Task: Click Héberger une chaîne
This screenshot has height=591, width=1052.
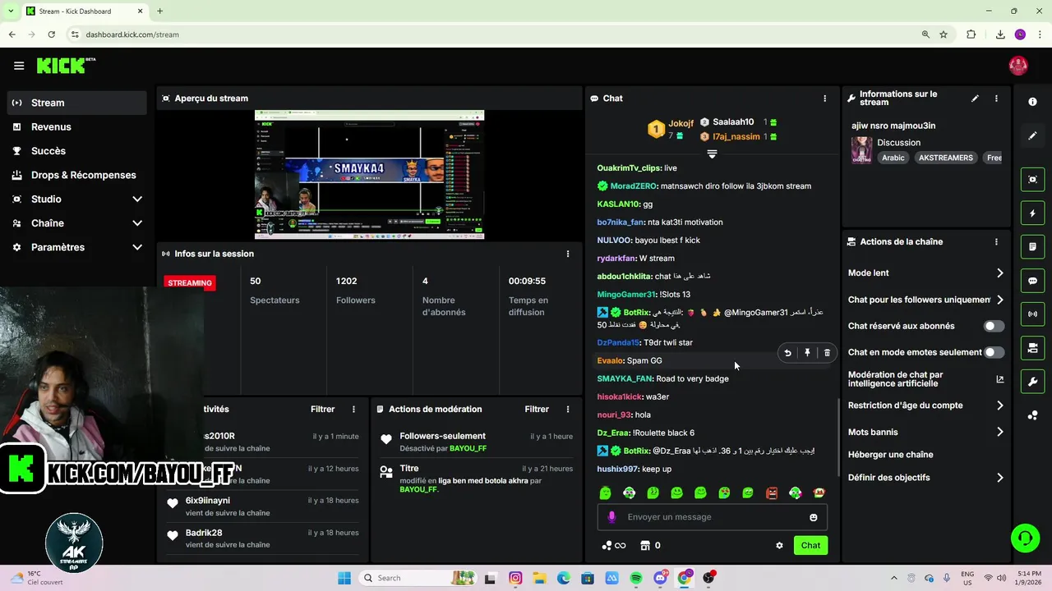Action: tap(890, 455)
